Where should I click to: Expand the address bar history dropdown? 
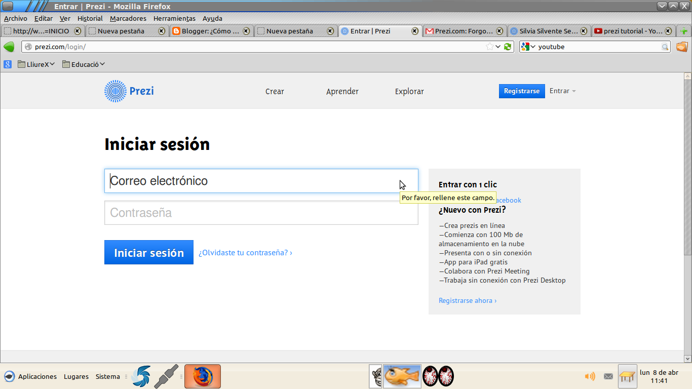(x=498, y=47)
